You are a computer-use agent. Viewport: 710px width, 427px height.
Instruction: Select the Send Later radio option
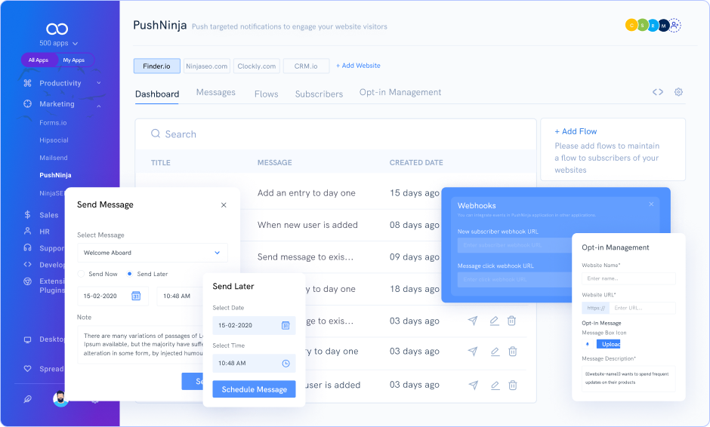point(130,274)
